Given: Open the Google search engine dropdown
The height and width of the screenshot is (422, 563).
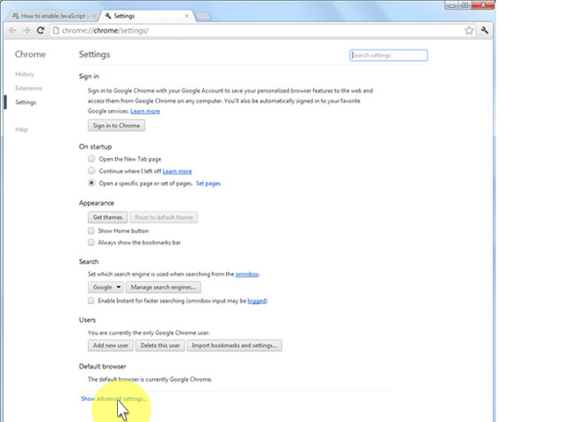Looking at the screenshot, I should pos(106,287).
